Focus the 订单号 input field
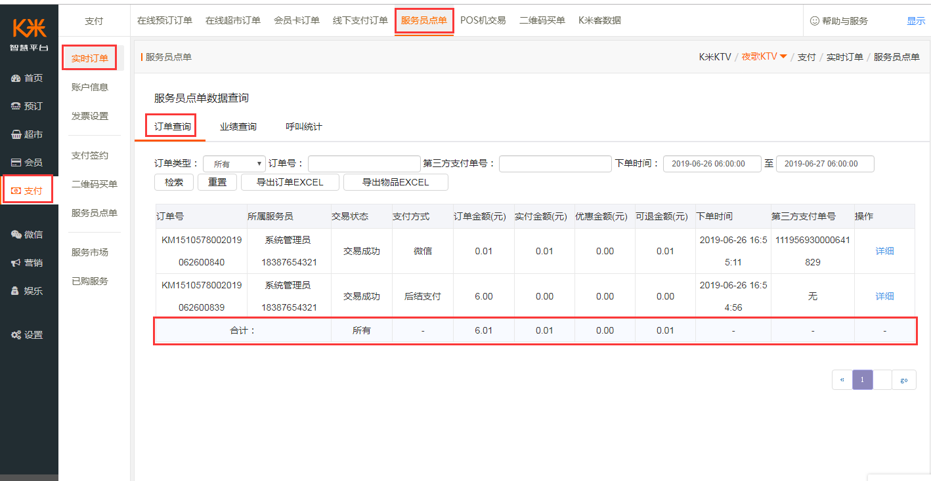Screen dimensions: 931x481 pyautogui.click(x=364, y=164)
